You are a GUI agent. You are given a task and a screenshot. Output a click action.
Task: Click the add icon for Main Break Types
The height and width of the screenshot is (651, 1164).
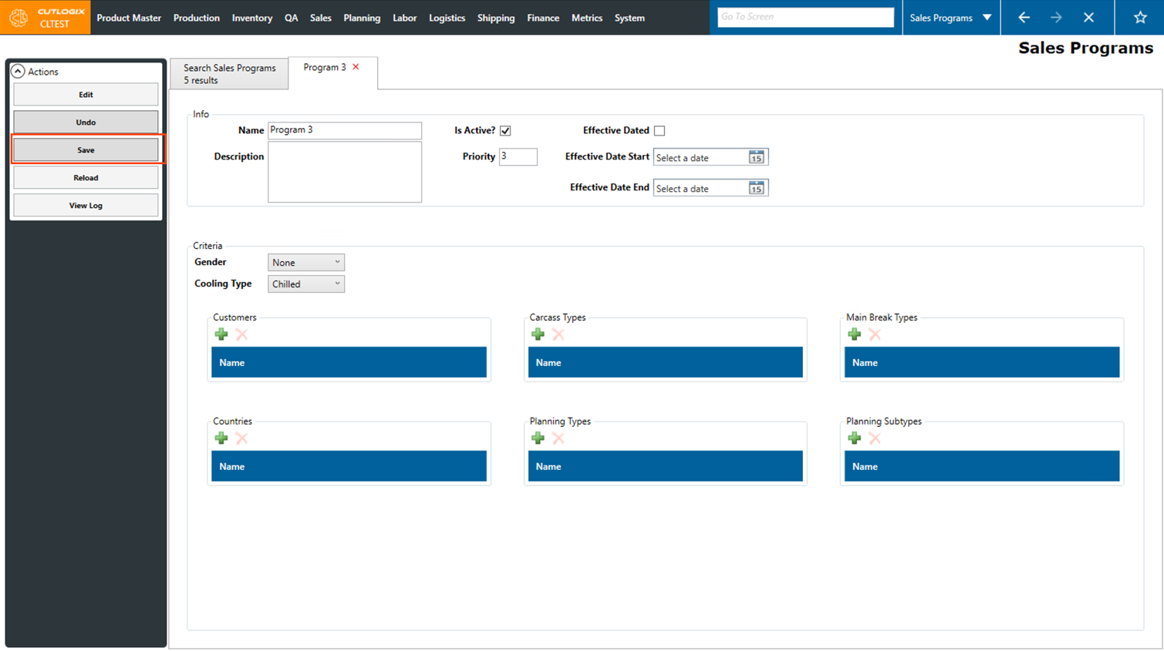point(854,334)
